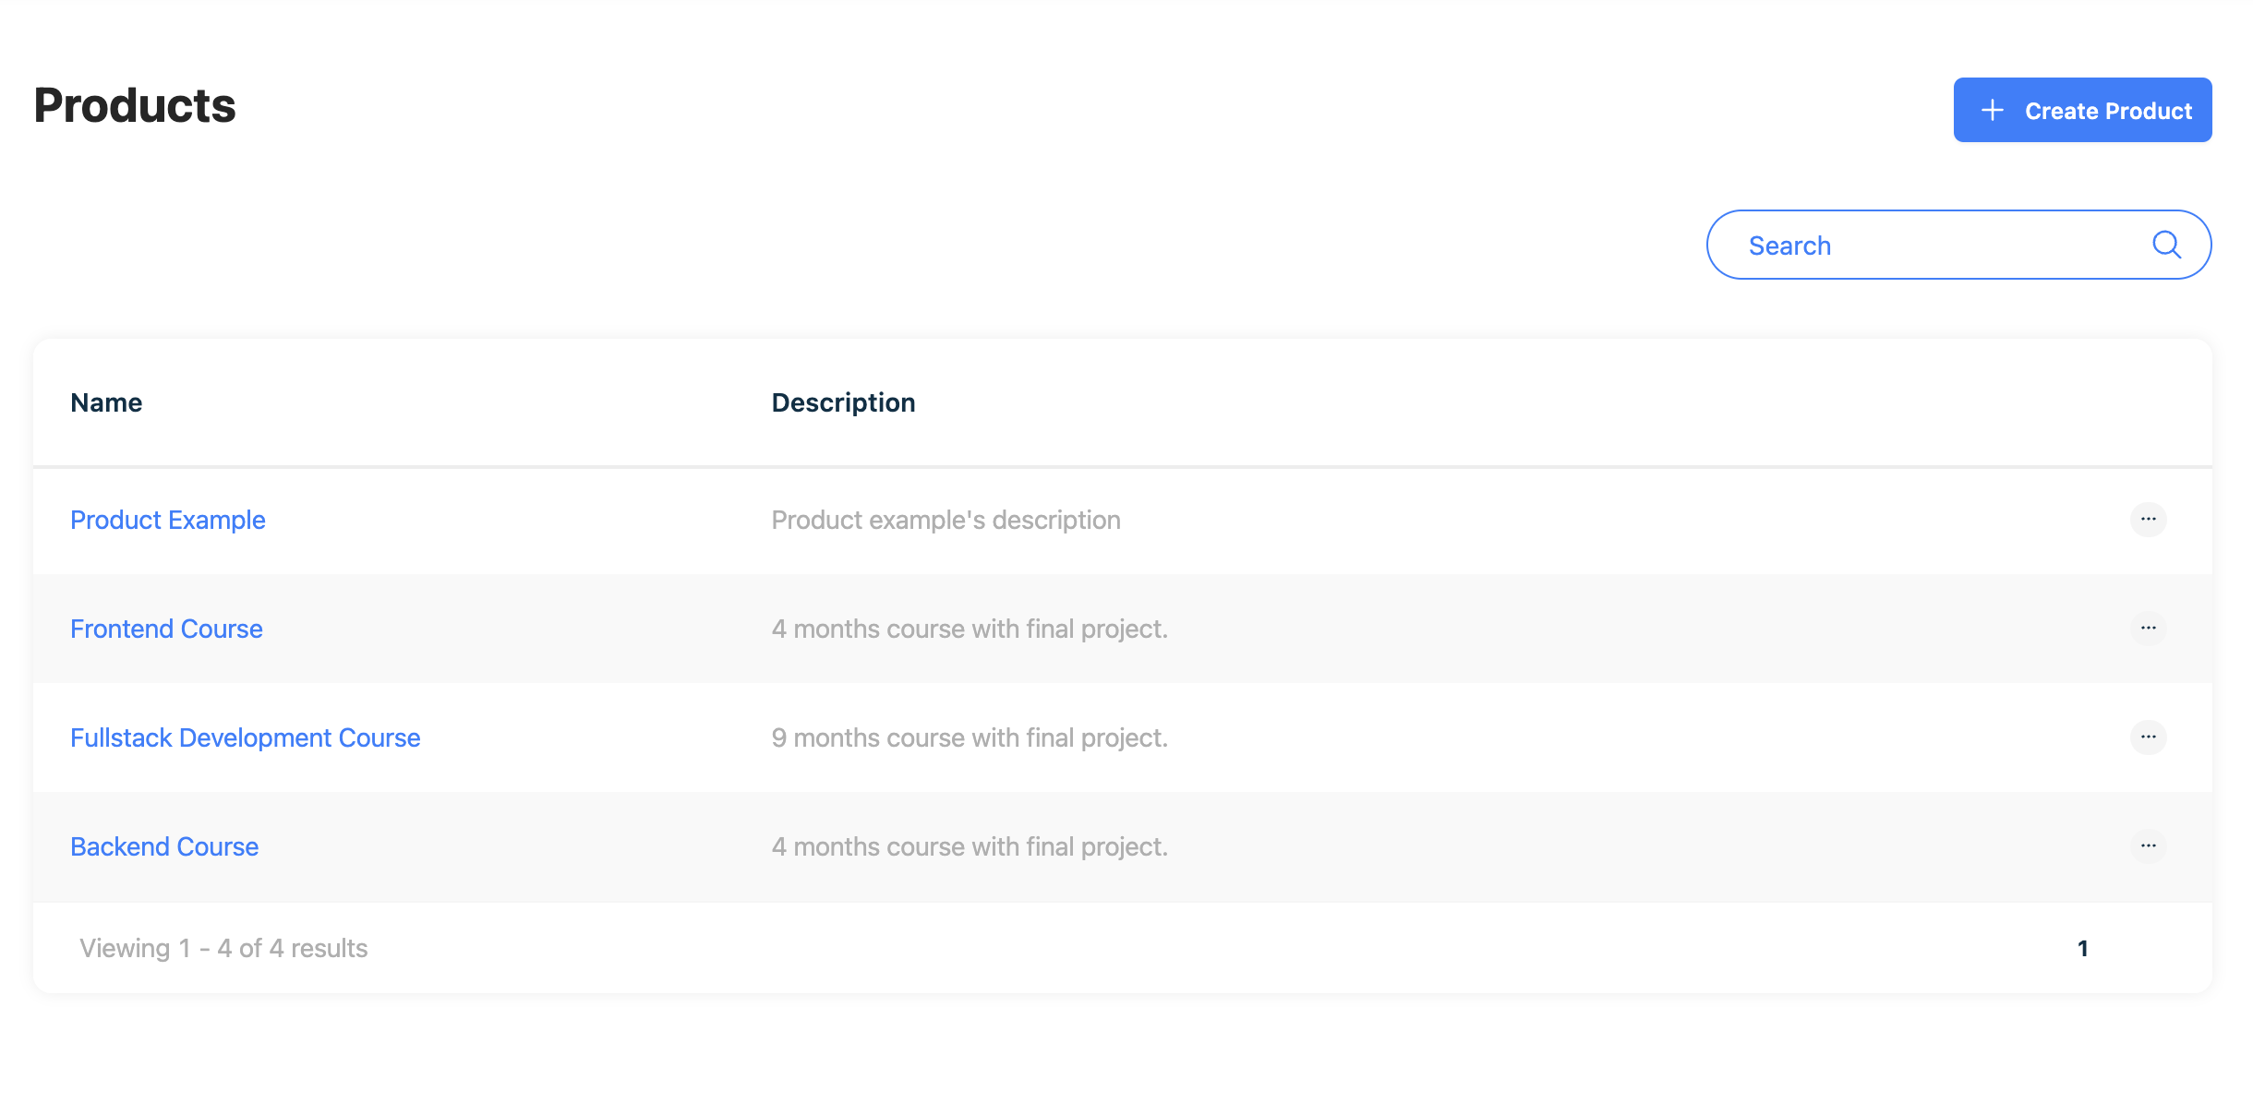Open the actions menu for Fullstack Development Course
The height and width of the screenshot is (1115, 2253).
click(2149, 737)
